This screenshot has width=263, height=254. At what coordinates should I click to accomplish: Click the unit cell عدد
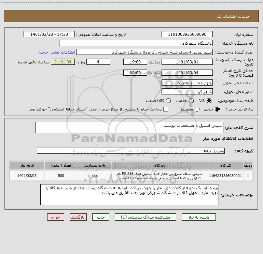95,176
